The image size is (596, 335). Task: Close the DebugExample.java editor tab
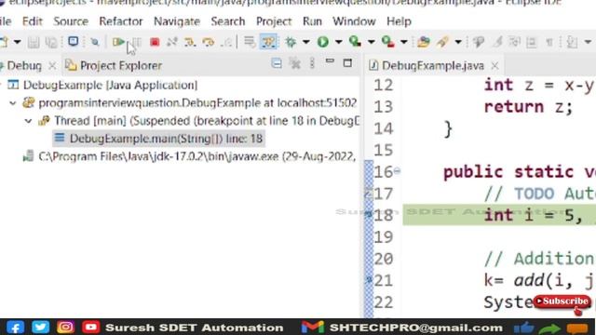(494, 66)
